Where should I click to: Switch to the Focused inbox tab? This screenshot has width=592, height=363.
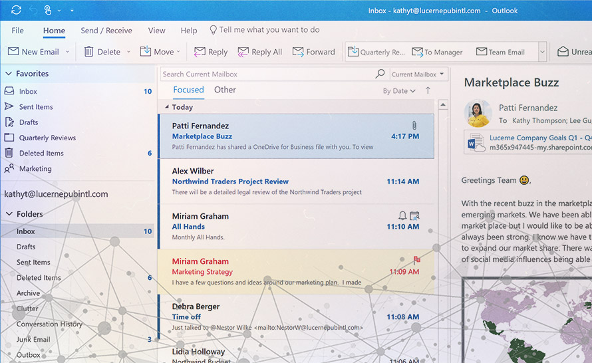pyautogui.click(x=188, y=90)
